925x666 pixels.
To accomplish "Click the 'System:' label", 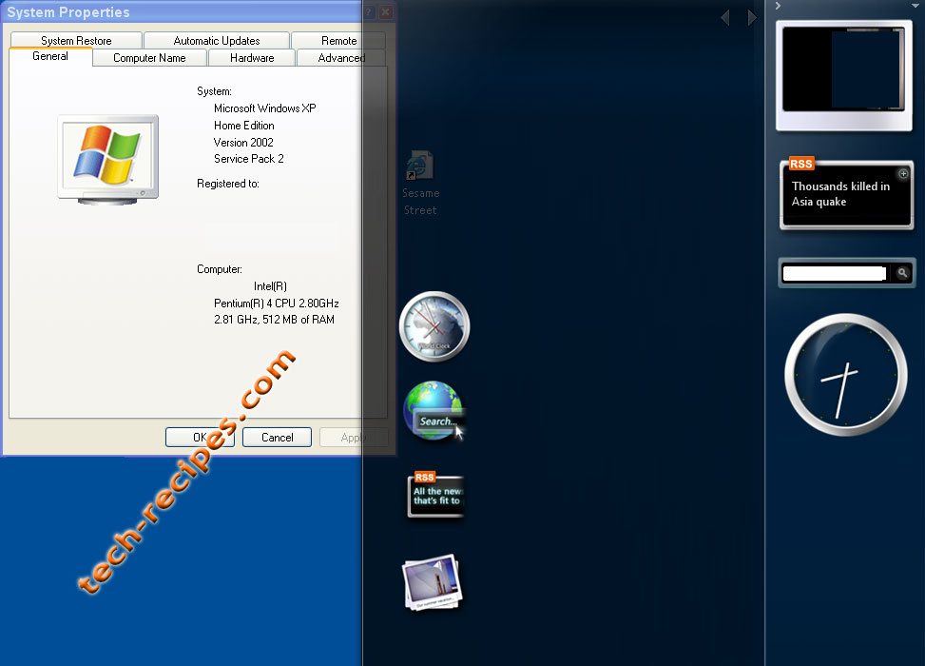I will pyautogui.click(x=214, y=91).
